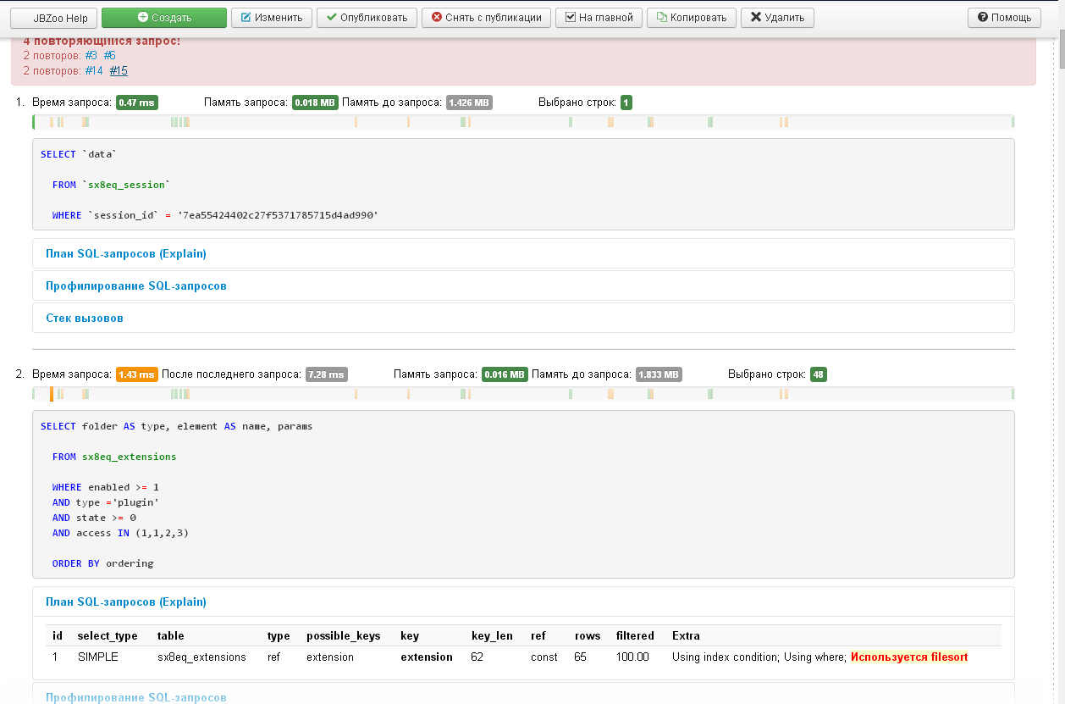Click Снять с публикации unpublish button
1065x704 pixels.
(x=487, y=18)
